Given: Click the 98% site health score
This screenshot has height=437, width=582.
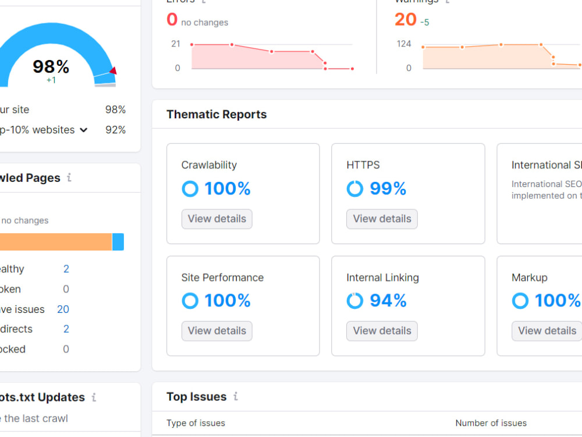Looking at the screenshot, I should [51, 67].
